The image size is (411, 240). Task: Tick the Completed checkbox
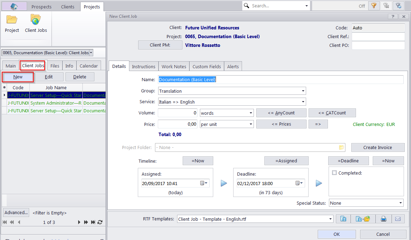(334, 173)
